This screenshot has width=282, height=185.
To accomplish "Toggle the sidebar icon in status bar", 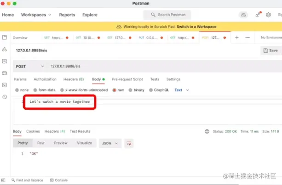I will point(3,180).
